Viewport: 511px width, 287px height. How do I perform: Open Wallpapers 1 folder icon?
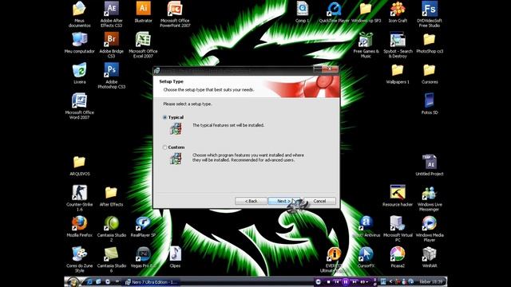pyautogui.click(x=398, y=73)
